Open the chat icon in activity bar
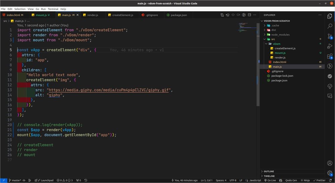Image resolution: width=335 pixels, height=183 pixels. 330,96
